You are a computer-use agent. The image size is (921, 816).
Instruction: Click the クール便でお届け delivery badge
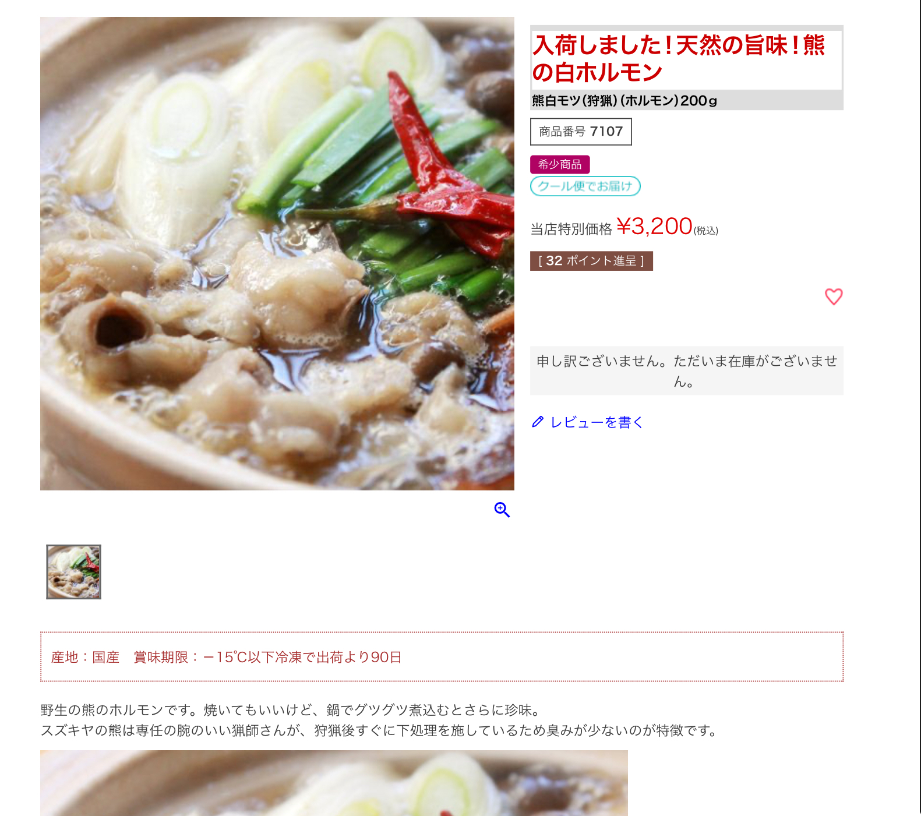585,186
